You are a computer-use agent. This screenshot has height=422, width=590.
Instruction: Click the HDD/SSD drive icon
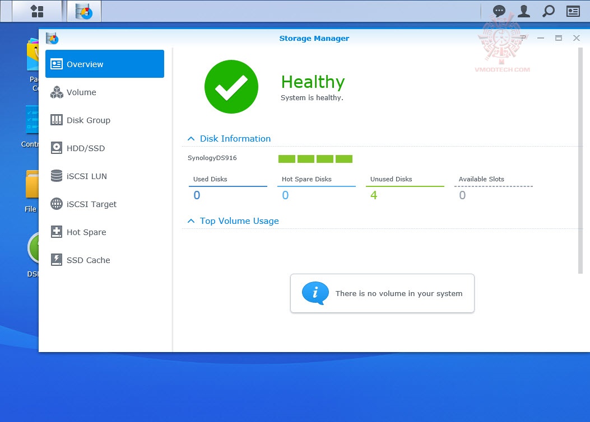tap(57, 148)
